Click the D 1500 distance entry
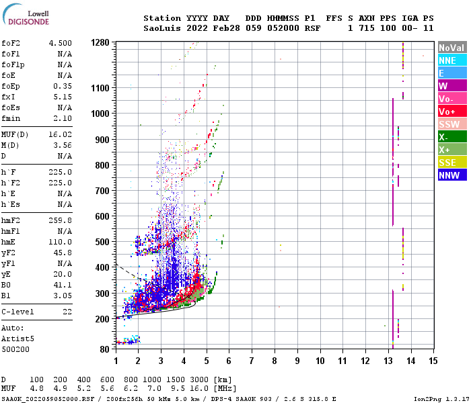Screen dimensions: 471x403 (x=176, y=379)
